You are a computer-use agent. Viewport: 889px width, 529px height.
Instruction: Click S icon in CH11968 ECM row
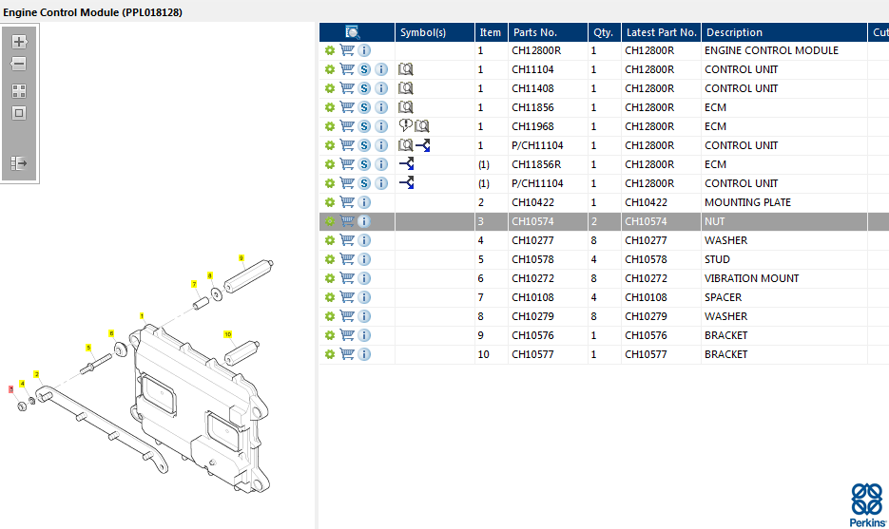pyautogui.click(x=364, y=126)
